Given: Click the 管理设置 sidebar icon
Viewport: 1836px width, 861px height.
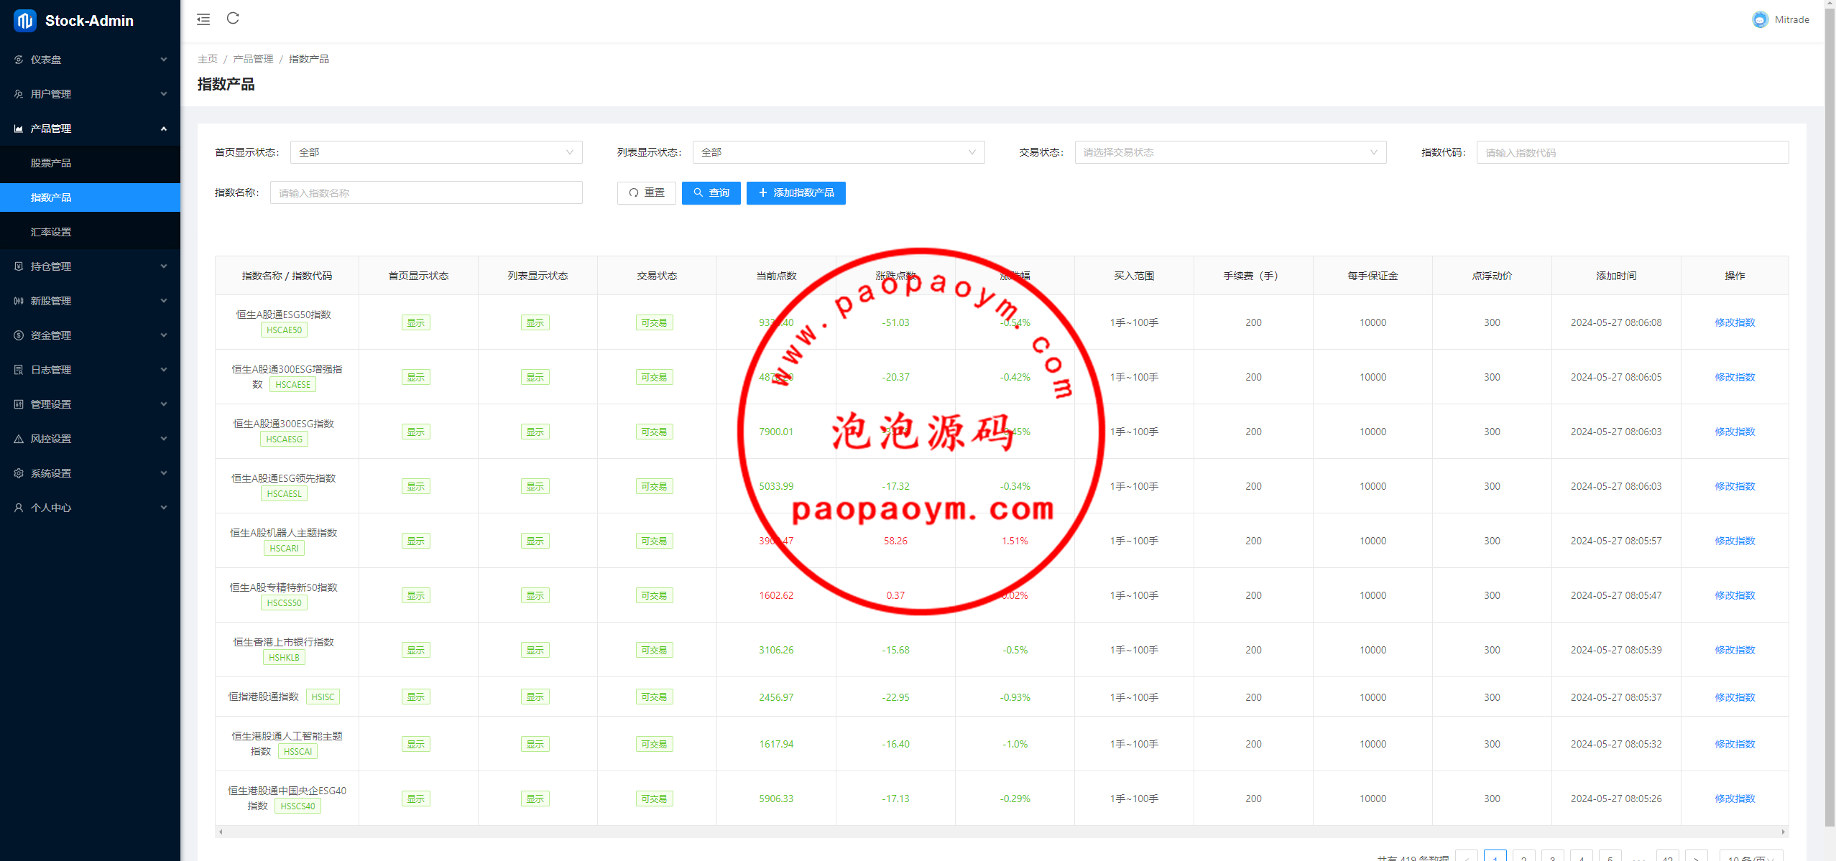Looking at the screenshot, I should click(x=19, y=404).
